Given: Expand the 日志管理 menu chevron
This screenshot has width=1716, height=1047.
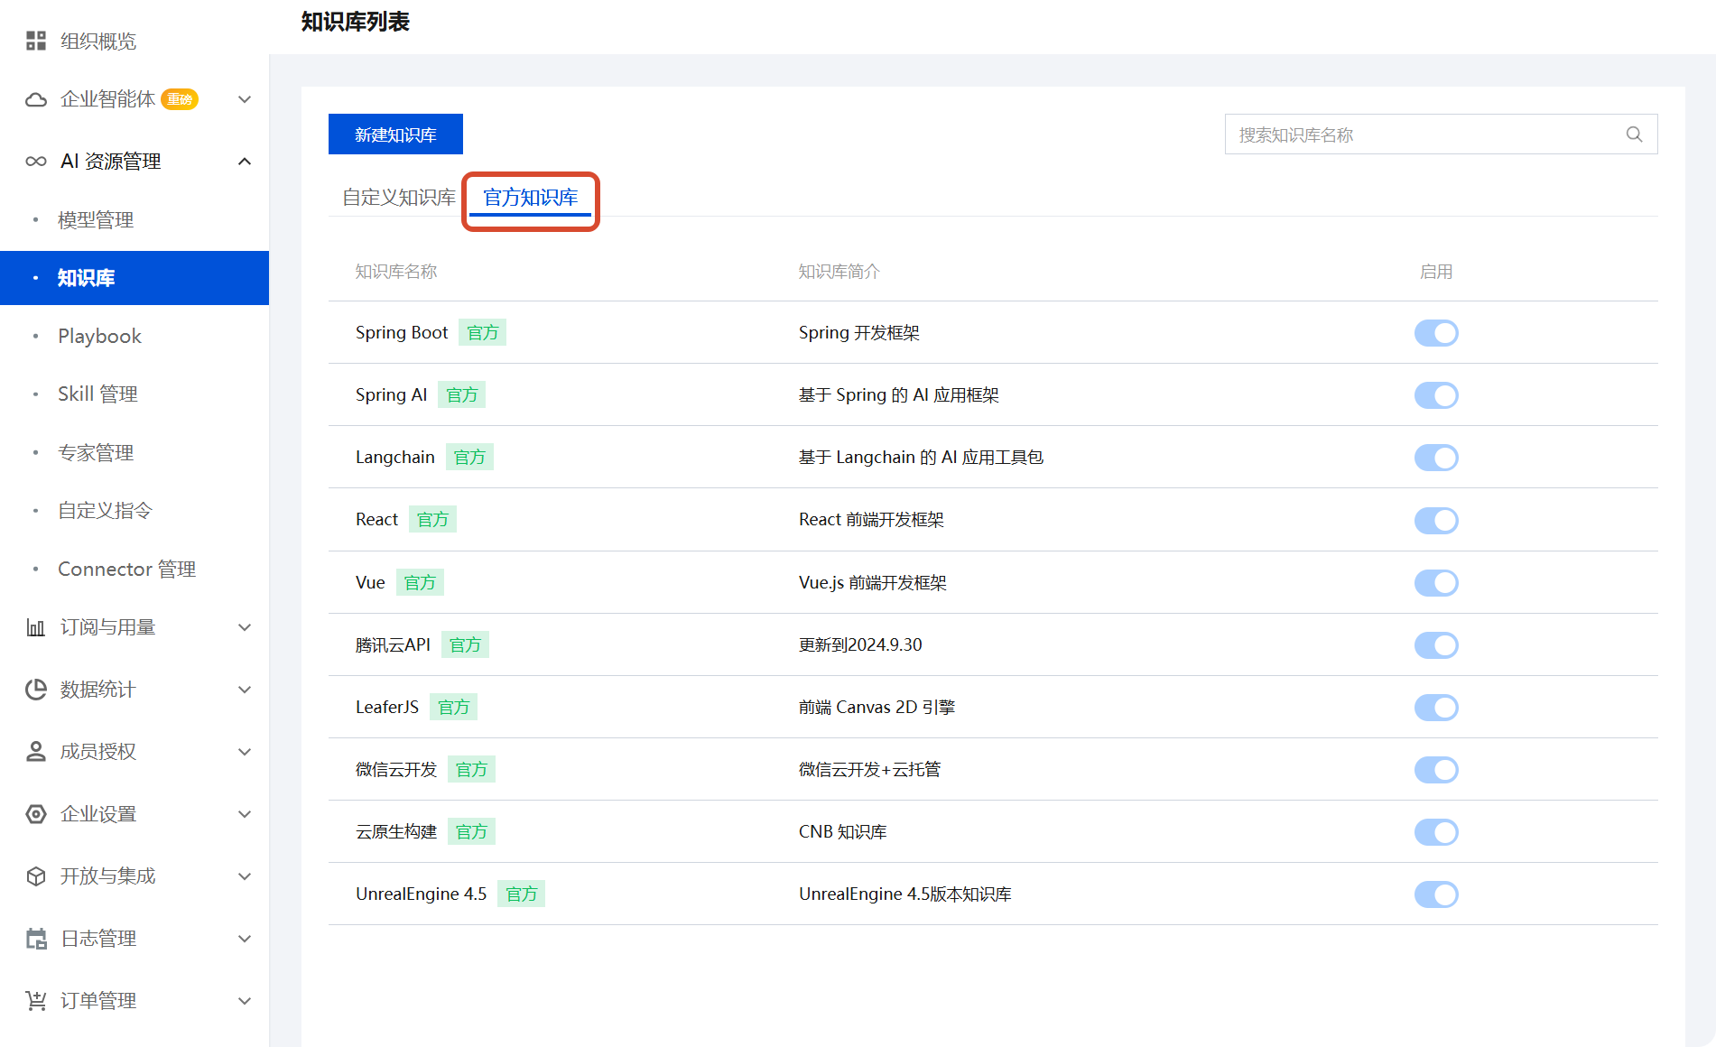Looking at the screenshot, I should (245, 939).
